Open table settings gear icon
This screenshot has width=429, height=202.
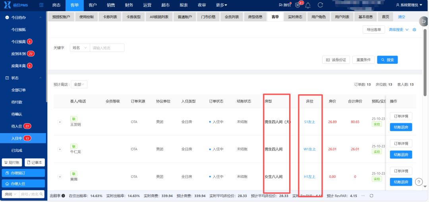tap(414, 29)
